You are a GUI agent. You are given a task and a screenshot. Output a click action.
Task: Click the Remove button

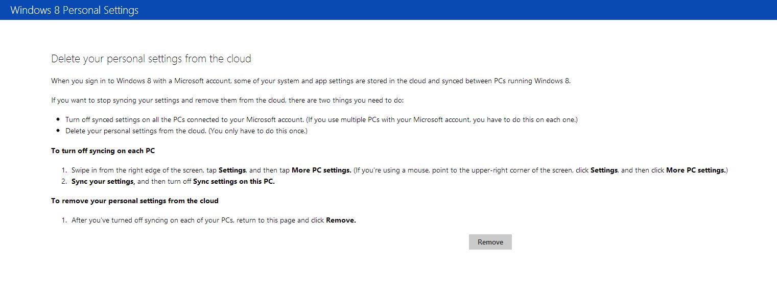(490, 242)
